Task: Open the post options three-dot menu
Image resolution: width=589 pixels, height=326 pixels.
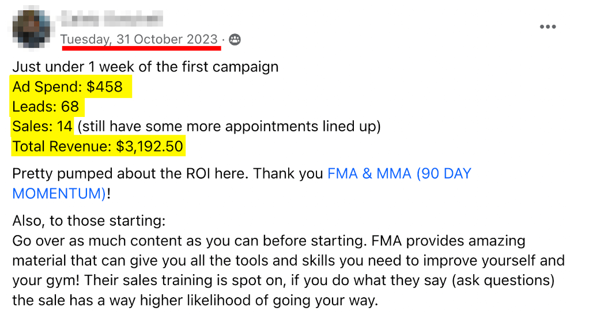Action: coord(548,26)
